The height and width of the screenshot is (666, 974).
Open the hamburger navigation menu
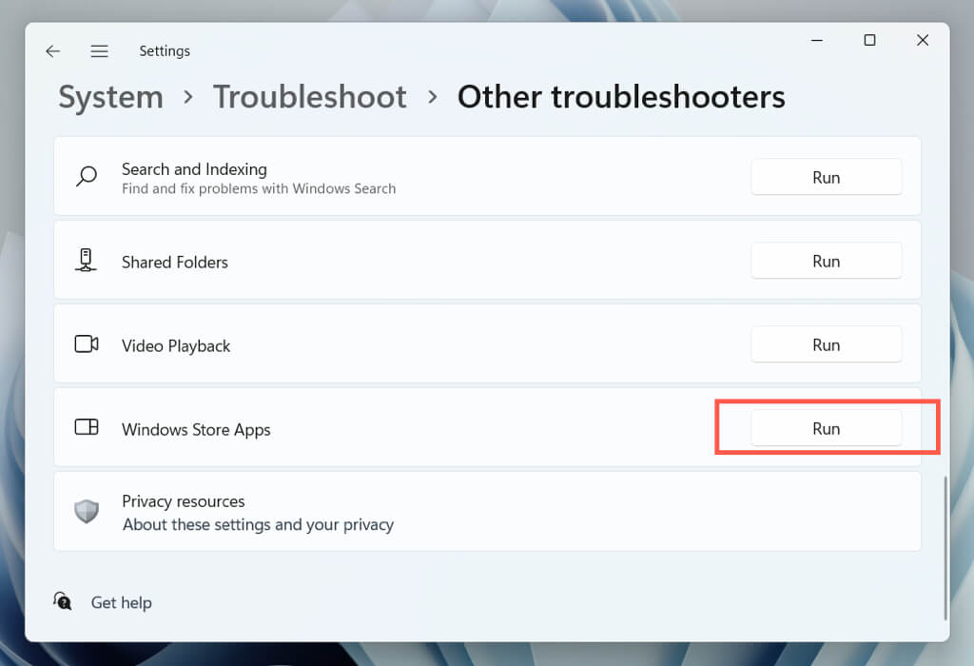pyautogui.click(x=100, y=51)
